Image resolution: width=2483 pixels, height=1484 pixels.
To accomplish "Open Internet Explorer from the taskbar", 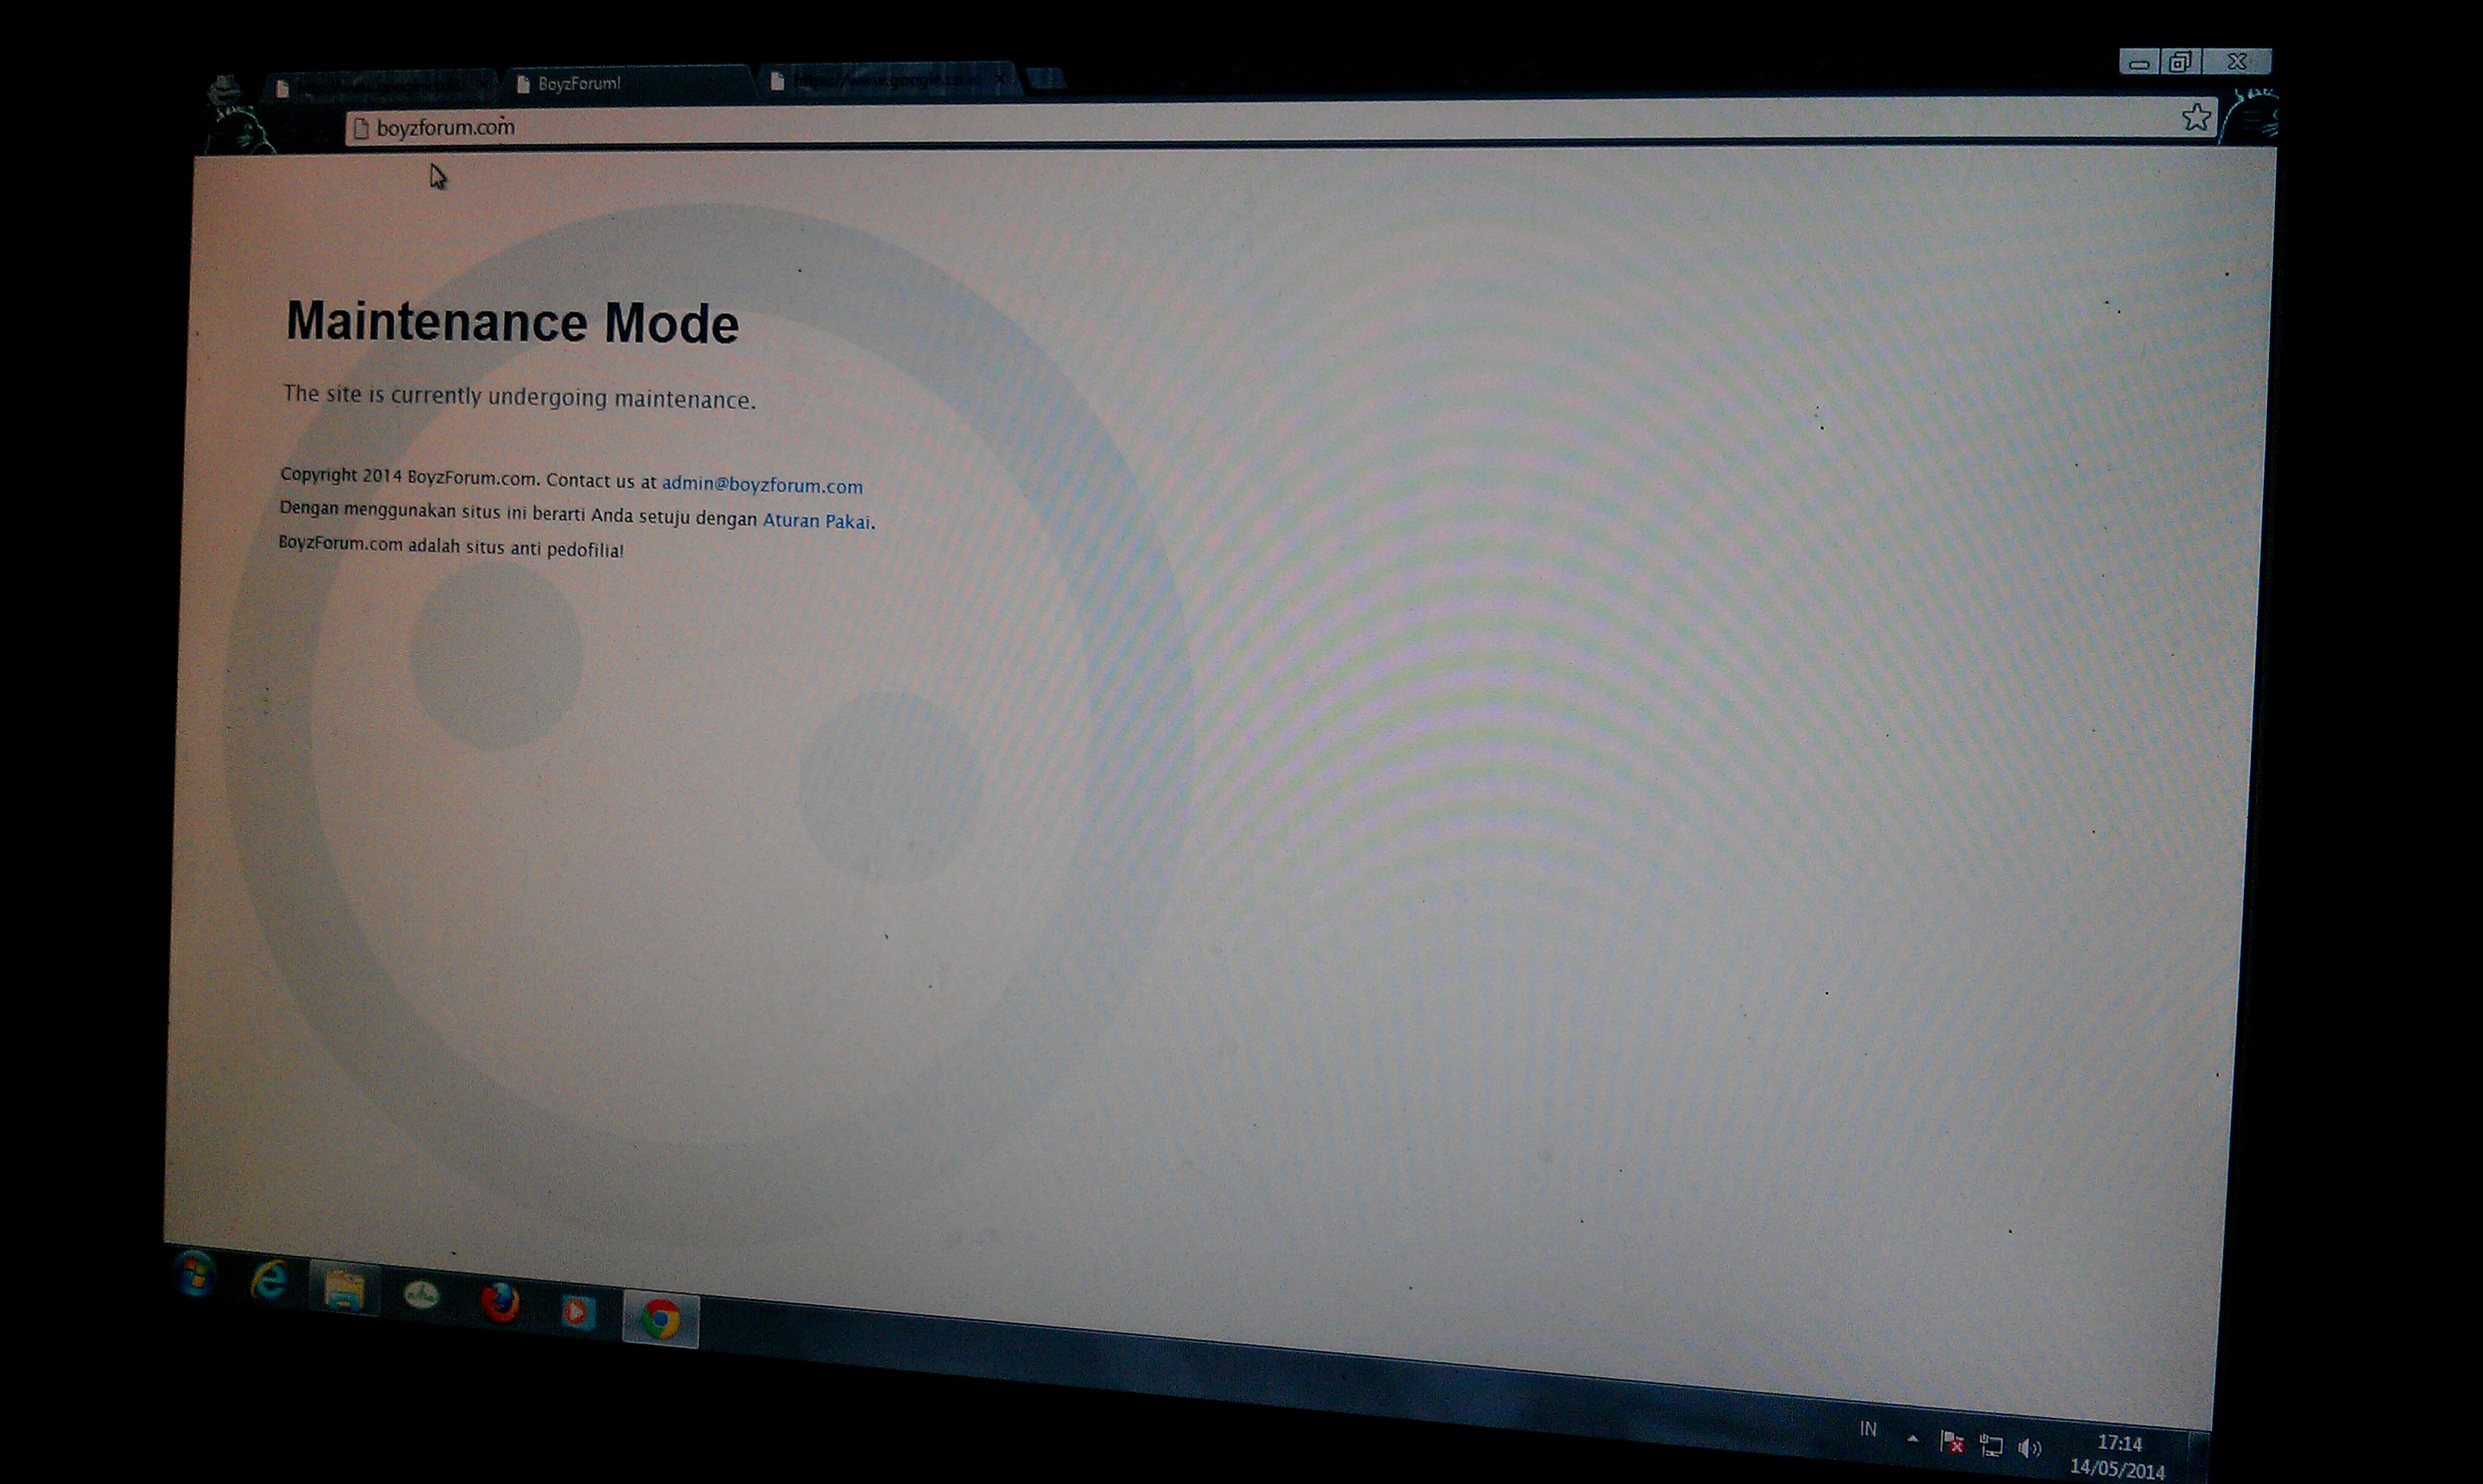I will coord(269,1281).
